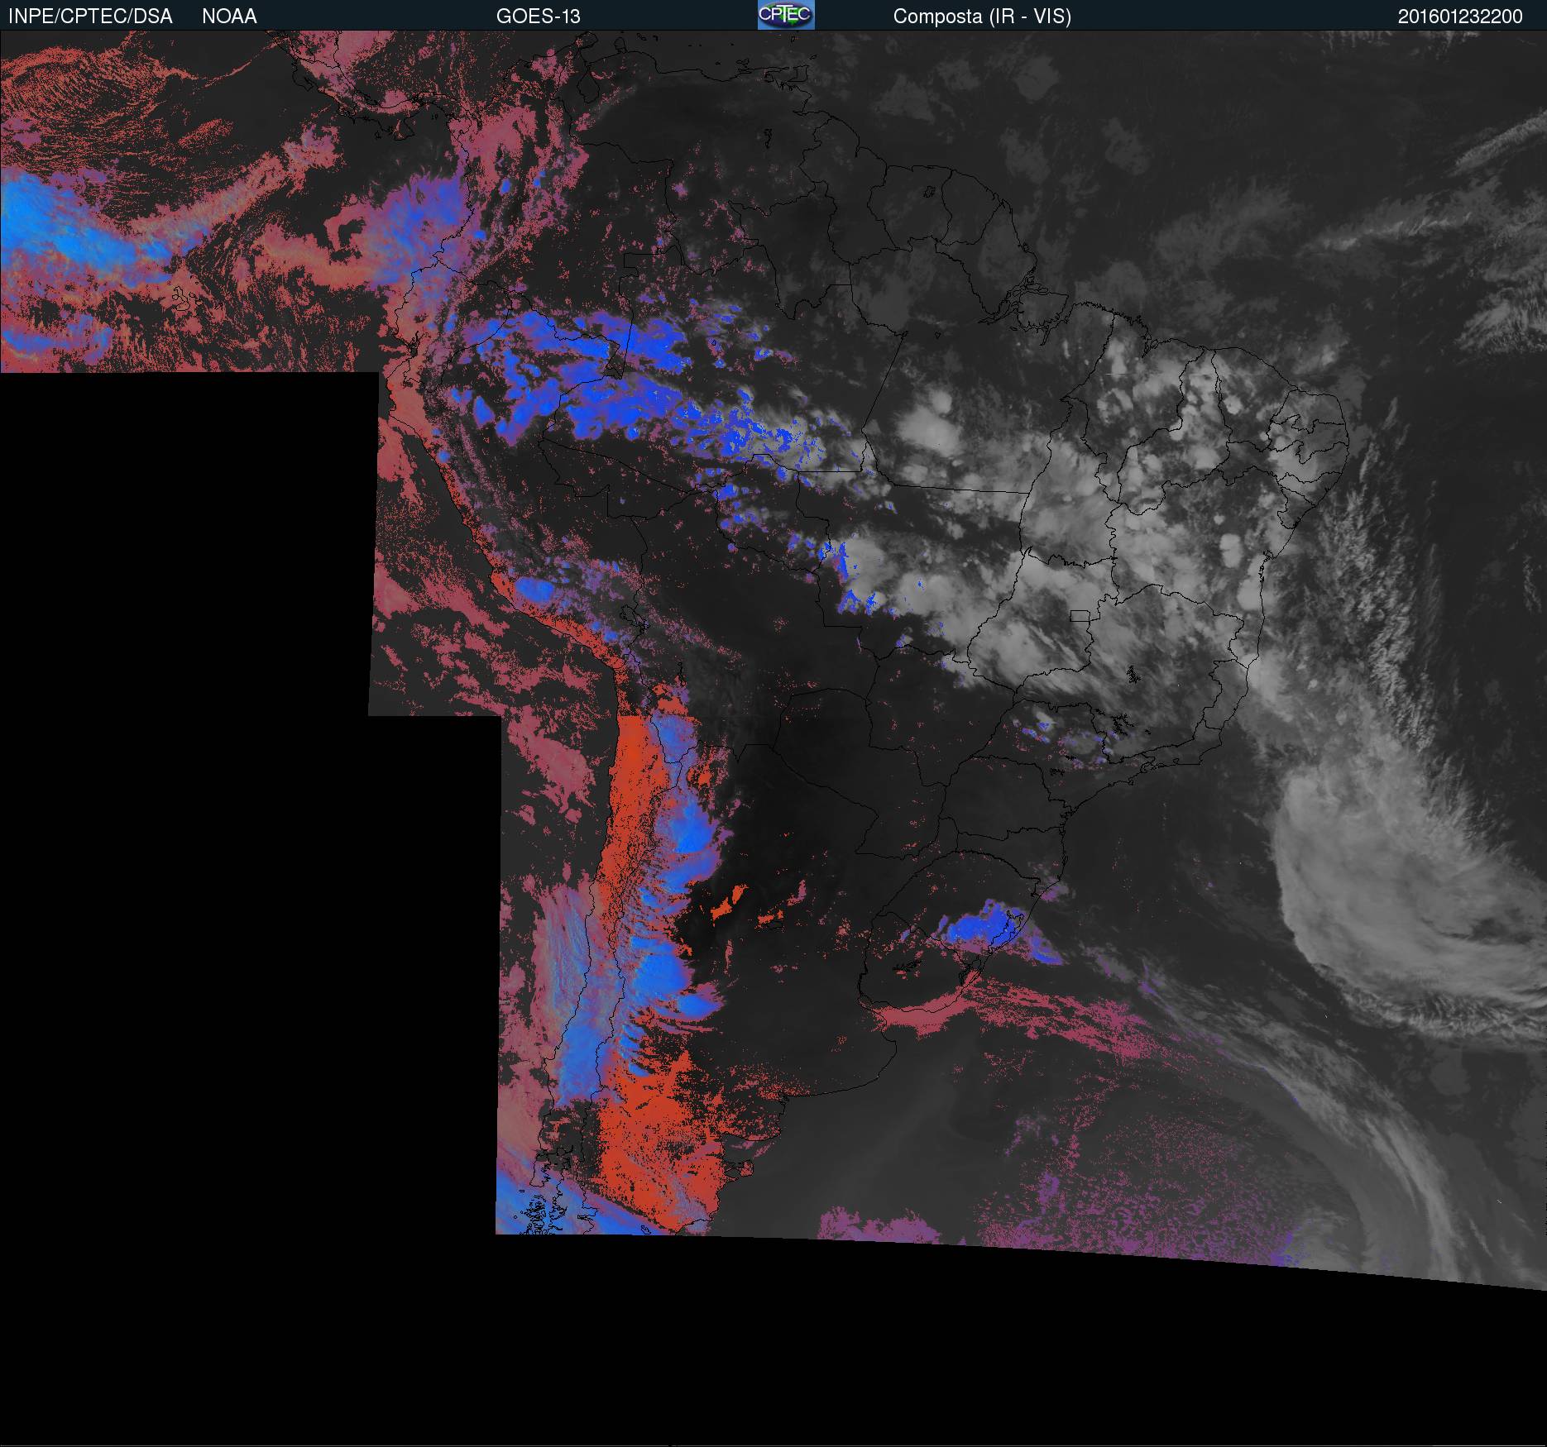
Task: Click the GOES-13 satellite label
Action: pyautogui.click(x=539, y=17)
